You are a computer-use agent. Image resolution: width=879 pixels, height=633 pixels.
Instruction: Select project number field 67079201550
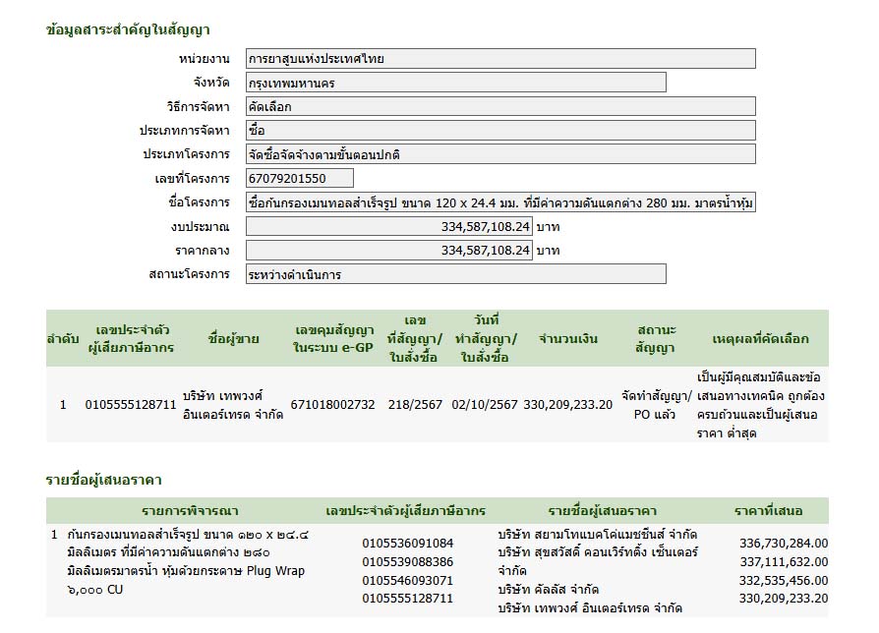[x=299, y=178]
